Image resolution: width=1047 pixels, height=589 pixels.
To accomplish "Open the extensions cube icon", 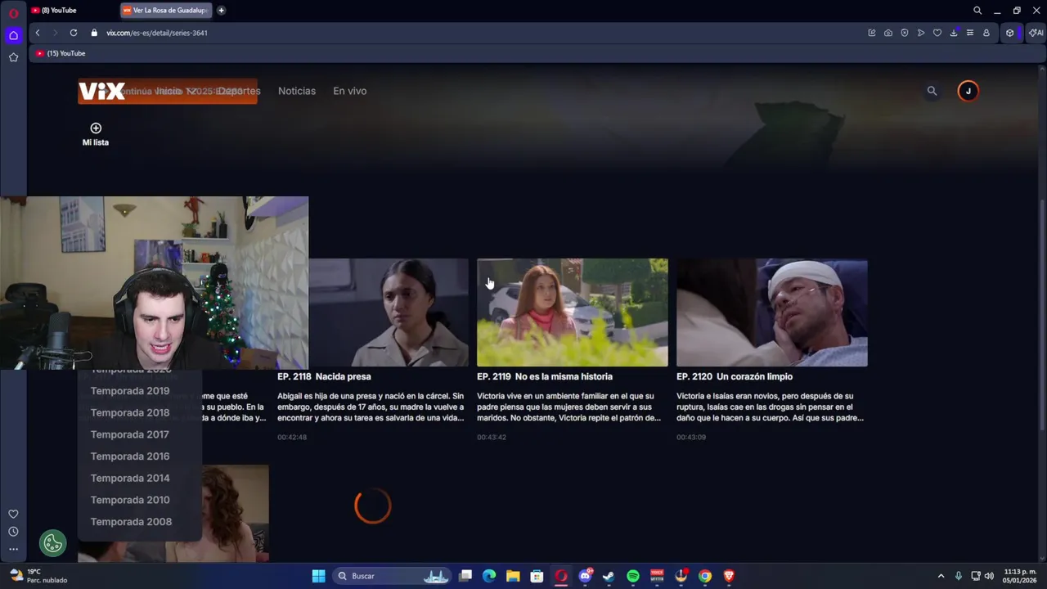I will (x=1010, y=33).
